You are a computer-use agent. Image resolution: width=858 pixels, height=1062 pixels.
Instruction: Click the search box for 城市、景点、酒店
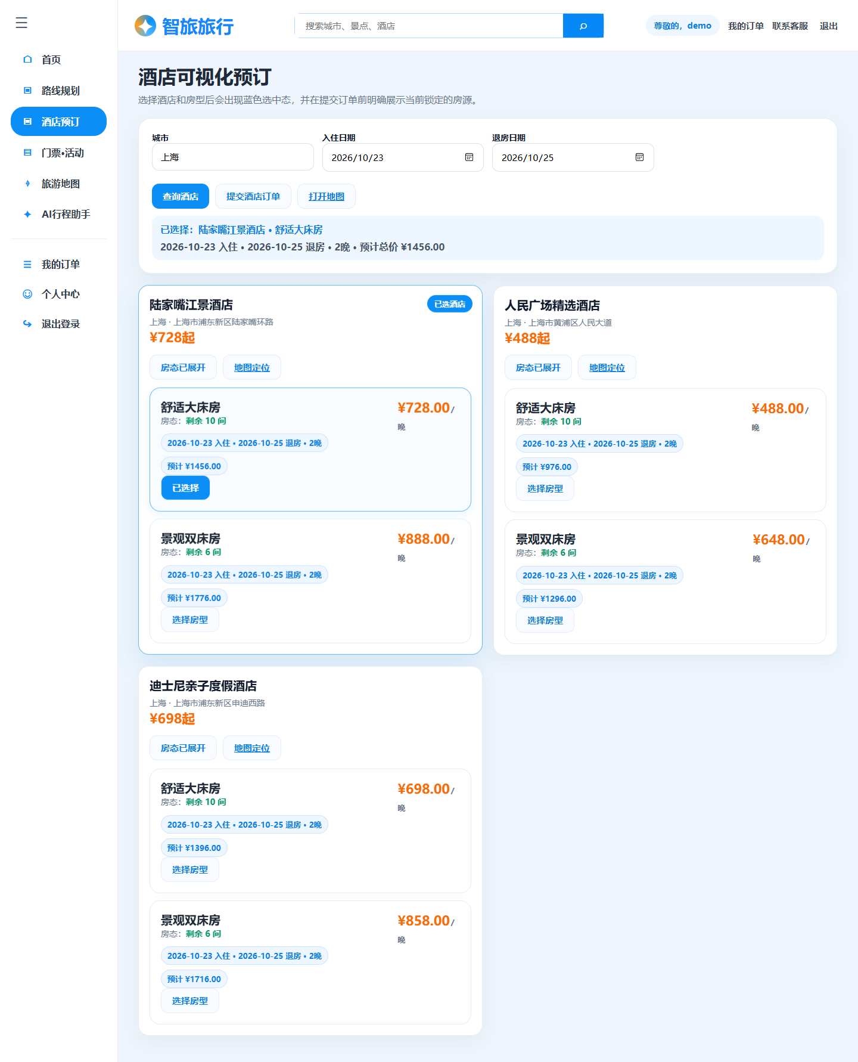pyautogui.click(x=430, y=26)
